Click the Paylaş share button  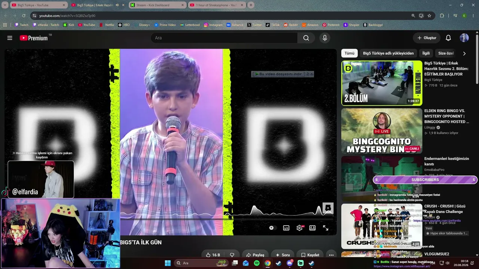[x=255, y=255]
